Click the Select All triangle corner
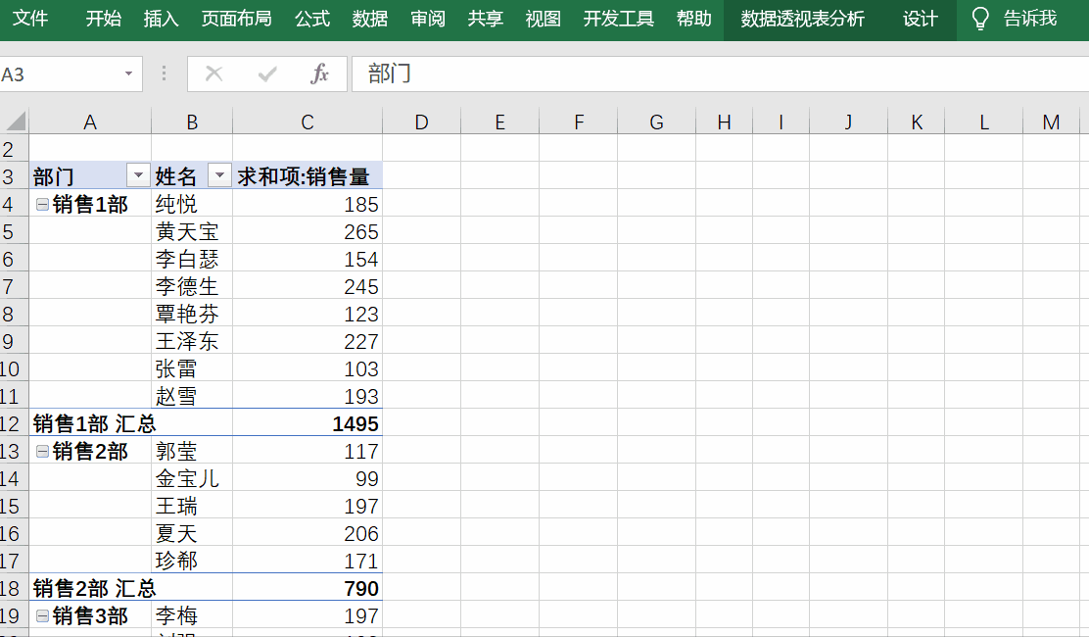This screenshot has height=637, width=1089. point(14,122)
